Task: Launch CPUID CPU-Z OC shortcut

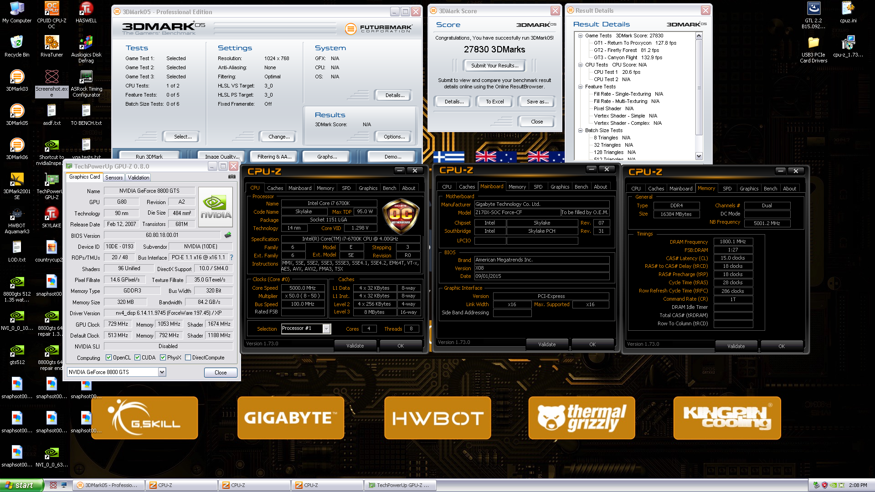Action: [x=51, y=15]
